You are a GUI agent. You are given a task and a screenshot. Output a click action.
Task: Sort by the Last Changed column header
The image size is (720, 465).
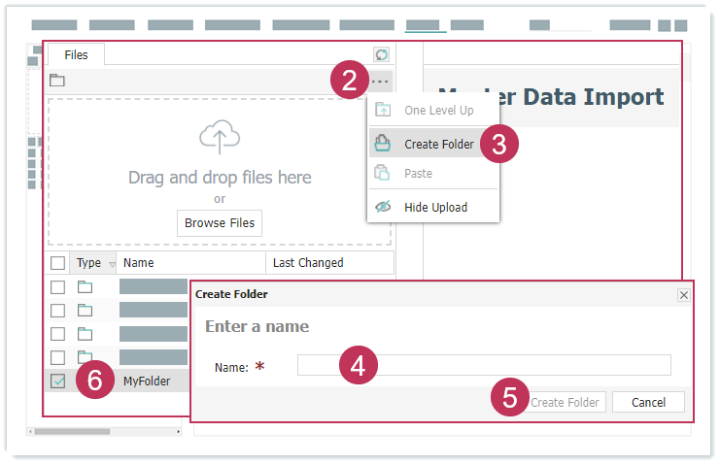[x=308, y=263]
